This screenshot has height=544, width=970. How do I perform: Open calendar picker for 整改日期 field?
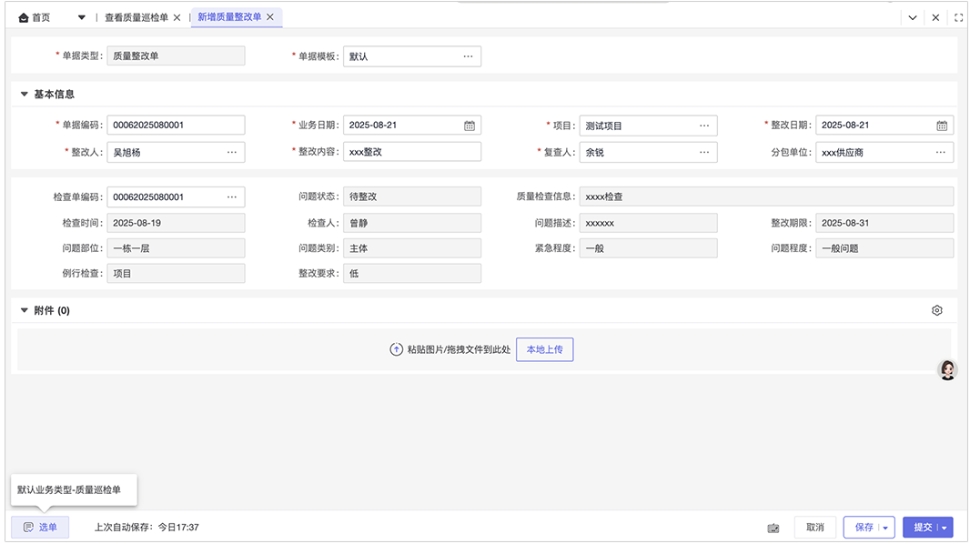(942, 126)
